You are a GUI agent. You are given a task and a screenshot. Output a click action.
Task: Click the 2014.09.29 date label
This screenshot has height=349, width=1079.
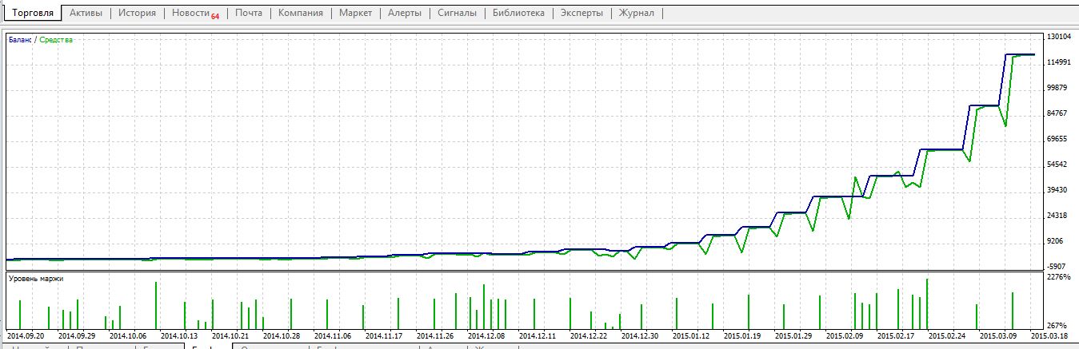point(77,336)
